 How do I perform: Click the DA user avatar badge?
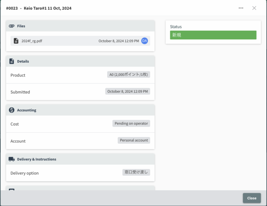pyautogui.click(x=145, y=41)
